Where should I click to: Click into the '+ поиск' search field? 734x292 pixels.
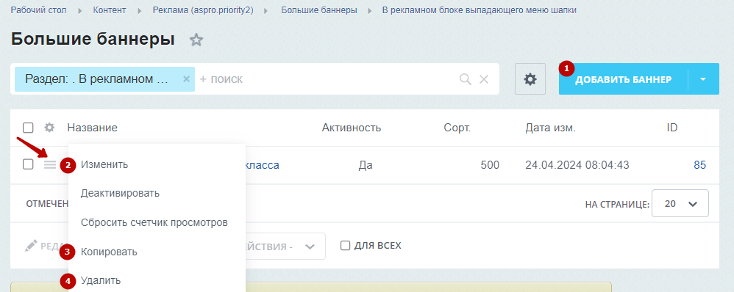coord(328,79)
